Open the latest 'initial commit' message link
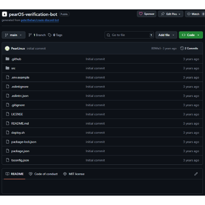Screen dimensions: 205x205 click(36, 48)
